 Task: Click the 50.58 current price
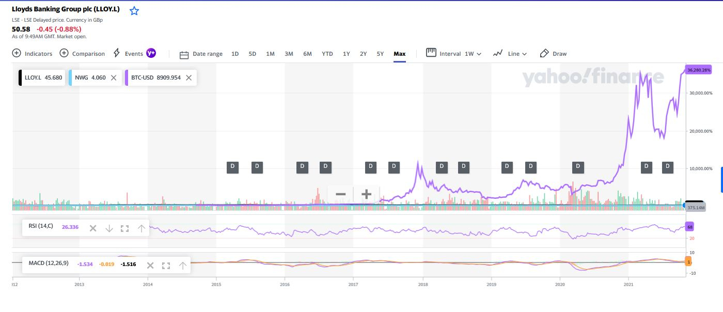(x=21, y=29)
